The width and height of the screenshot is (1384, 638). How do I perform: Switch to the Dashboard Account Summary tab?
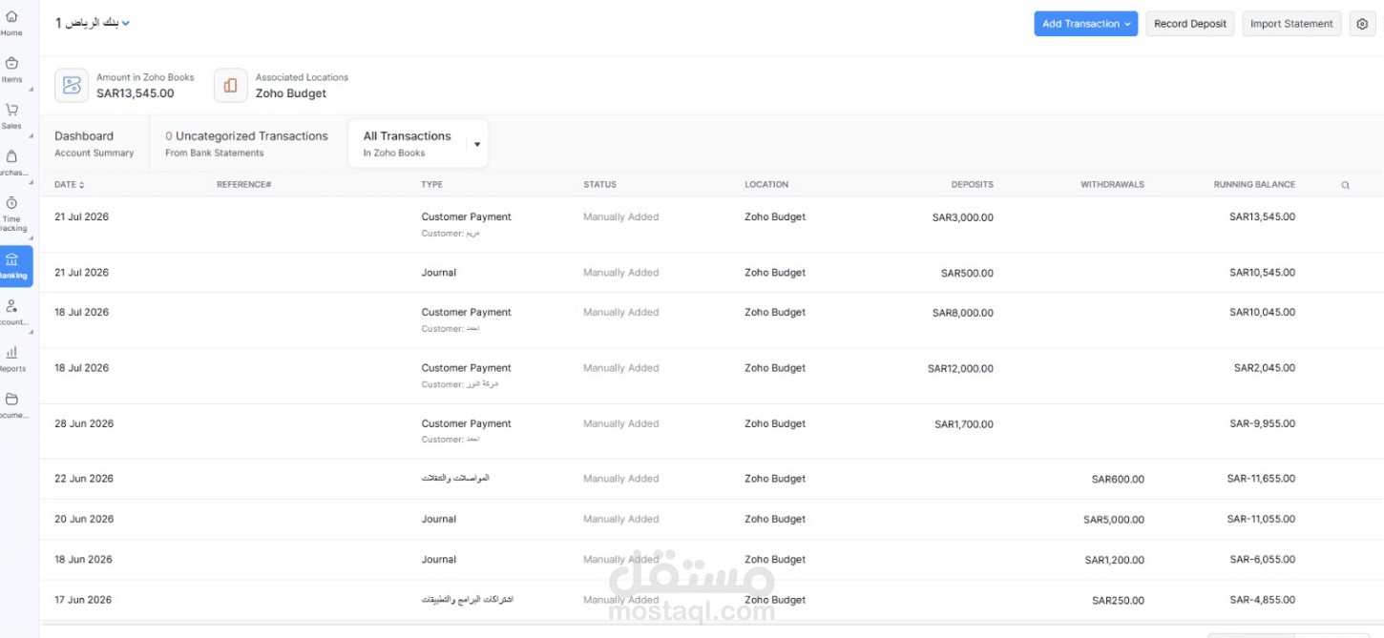pos(94,144)
